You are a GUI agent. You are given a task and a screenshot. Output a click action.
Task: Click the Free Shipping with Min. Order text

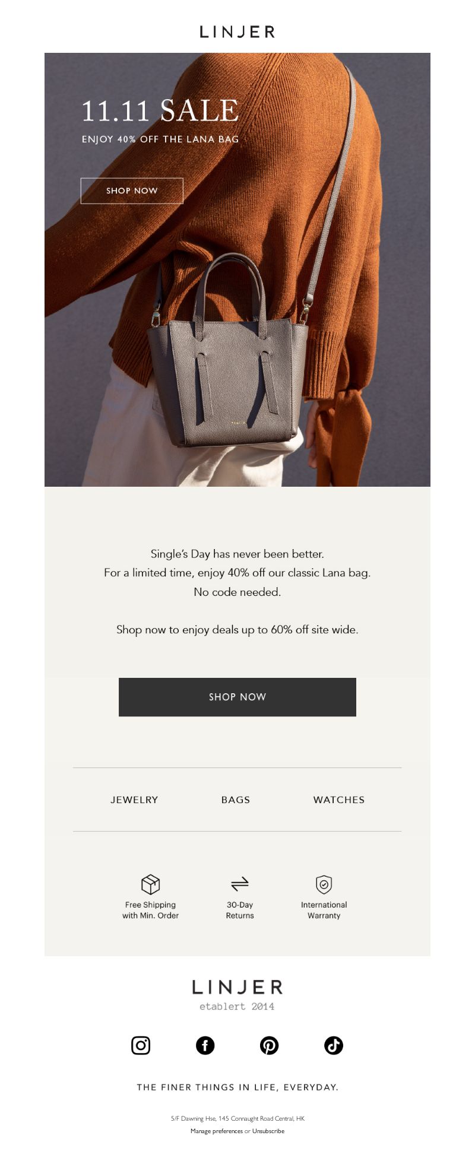(x=150, y=910)
